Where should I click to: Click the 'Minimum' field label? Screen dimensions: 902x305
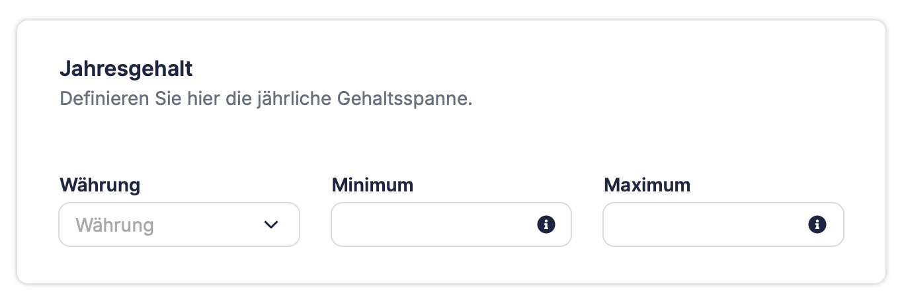pos(372,185)
